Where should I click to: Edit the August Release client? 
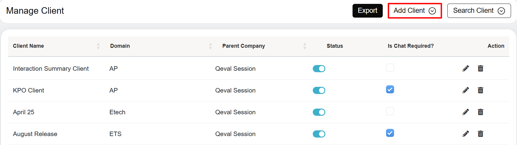(x=466, y=134)
